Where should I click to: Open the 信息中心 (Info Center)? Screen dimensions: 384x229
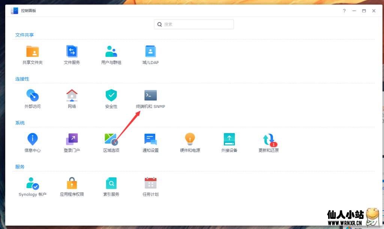33,142
